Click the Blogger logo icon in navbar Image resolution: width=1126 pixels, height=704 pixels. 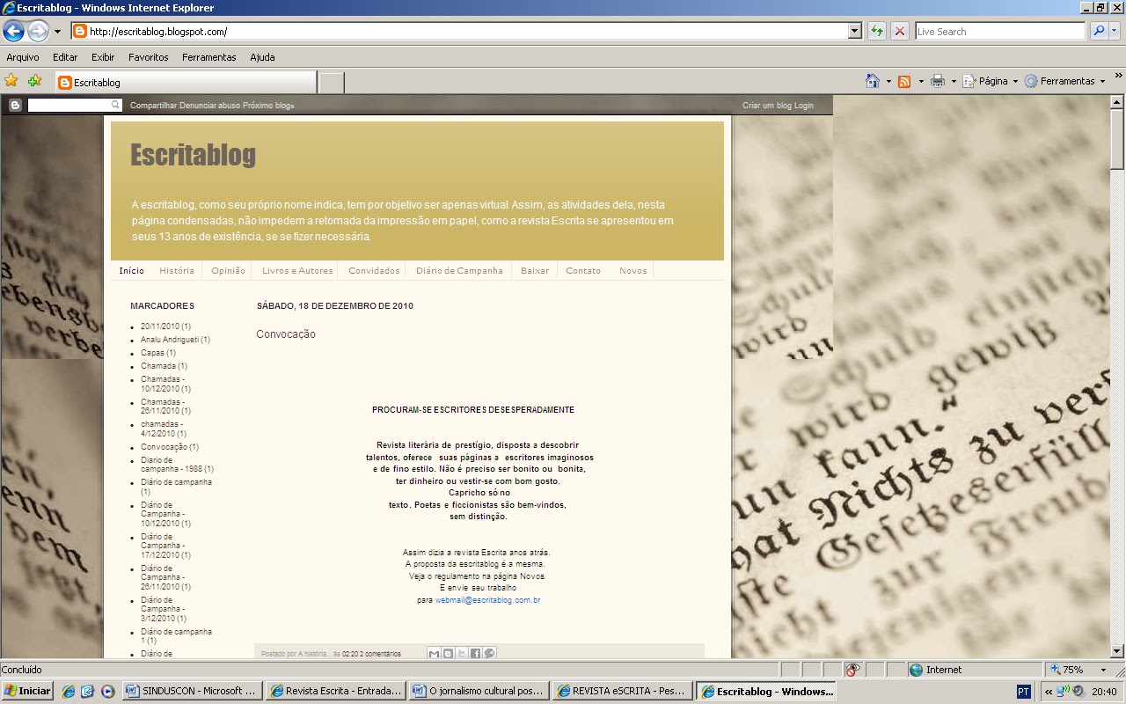click(x=15, y=105)
